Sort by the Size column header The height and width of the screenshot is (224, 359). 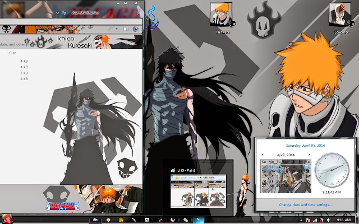coord(12,53)
